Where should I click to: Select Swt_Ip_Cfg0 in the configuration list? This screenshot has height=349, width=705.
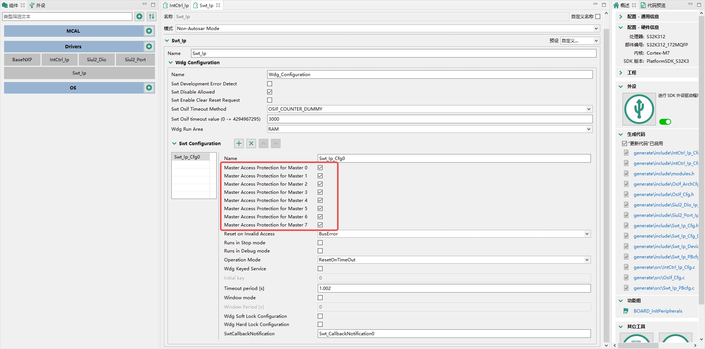pos(187,157)
